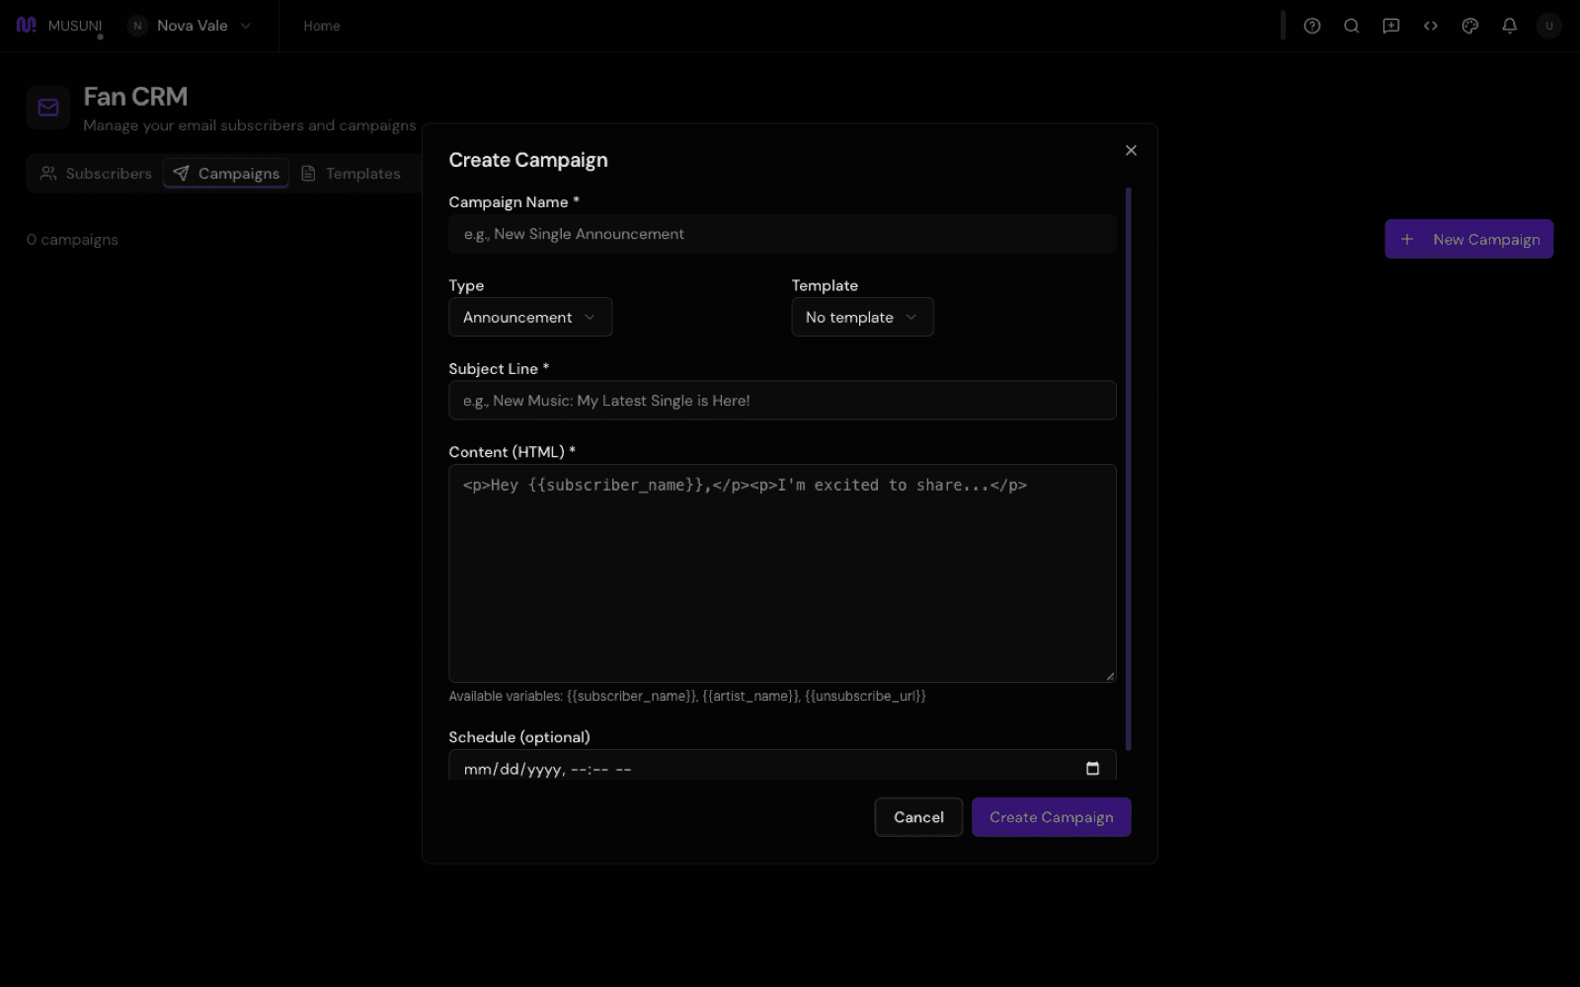Image resolution: width=1580 pixels, height=987 pixels.
Task: Focus the Campaign Name input field
Action: click(x=782, y=234)
